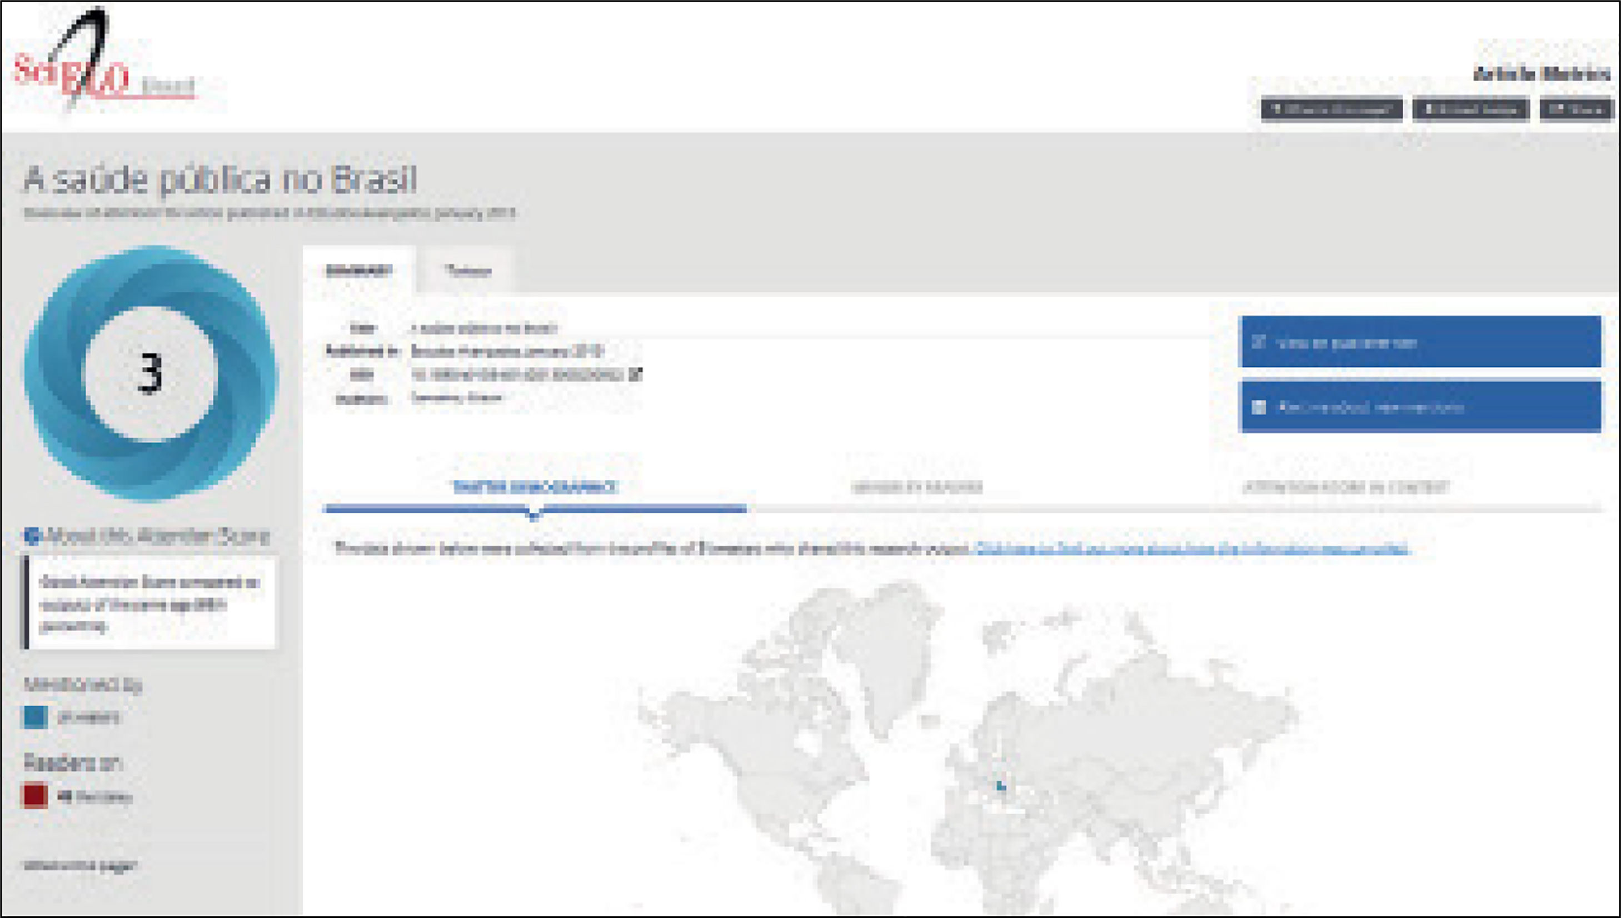
Task: Click the Share button in the header
Action: point(1576,109)
